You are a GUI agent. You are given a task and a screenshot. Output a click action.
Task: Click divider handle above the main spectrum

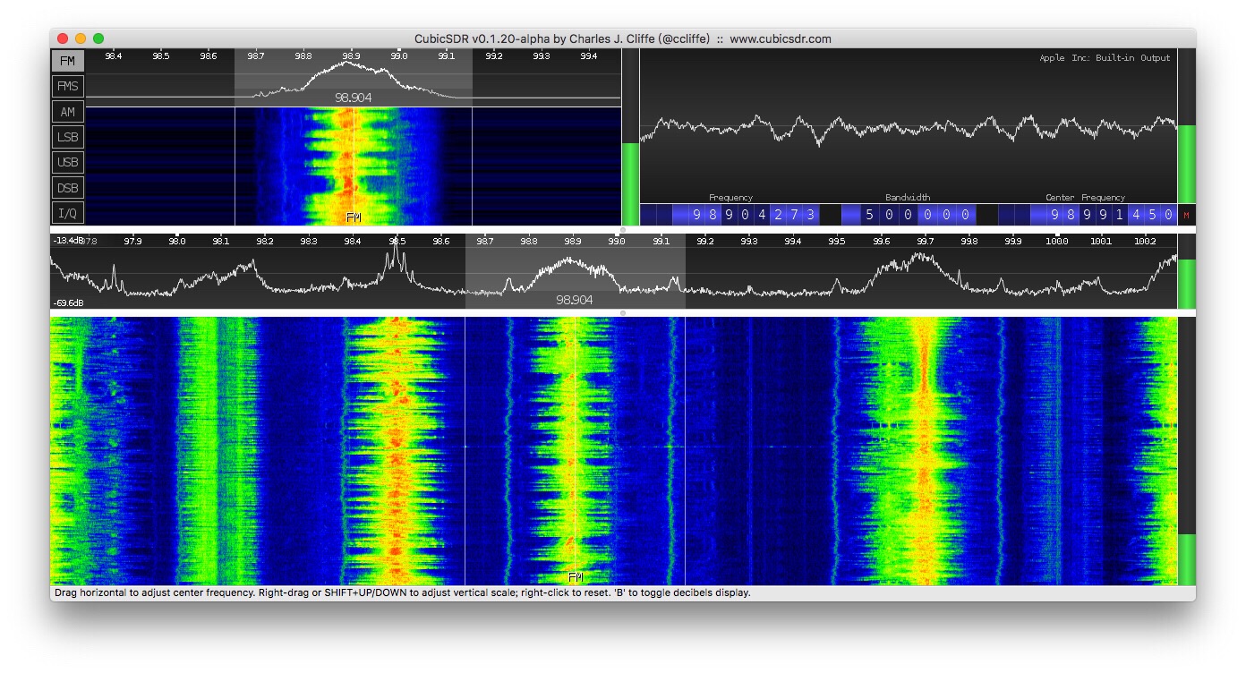click(623, 230)
